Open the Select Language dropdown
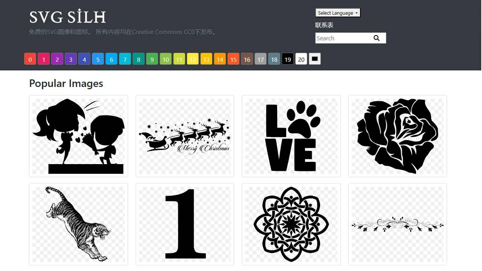 pyautogui.click(x=338, y=13)
